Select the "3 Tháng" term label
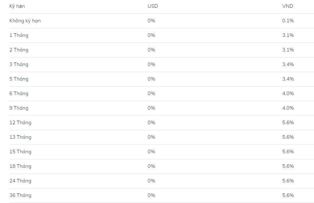 click(x=19, y=65)
